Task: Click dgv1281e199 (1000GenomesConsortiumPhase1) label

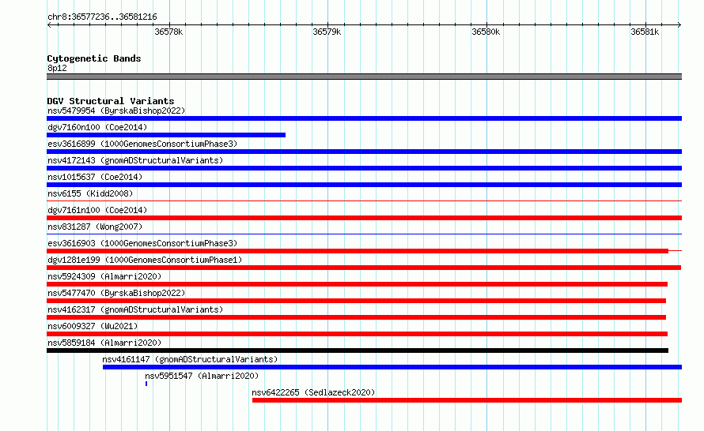Action: pos(145,260)
